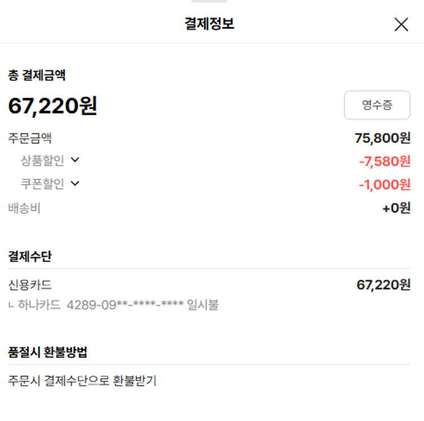Click the 배송비 shipping fee label
This screenshot has width=424, height=421.
pyautogui.click(x=24, y=208)
